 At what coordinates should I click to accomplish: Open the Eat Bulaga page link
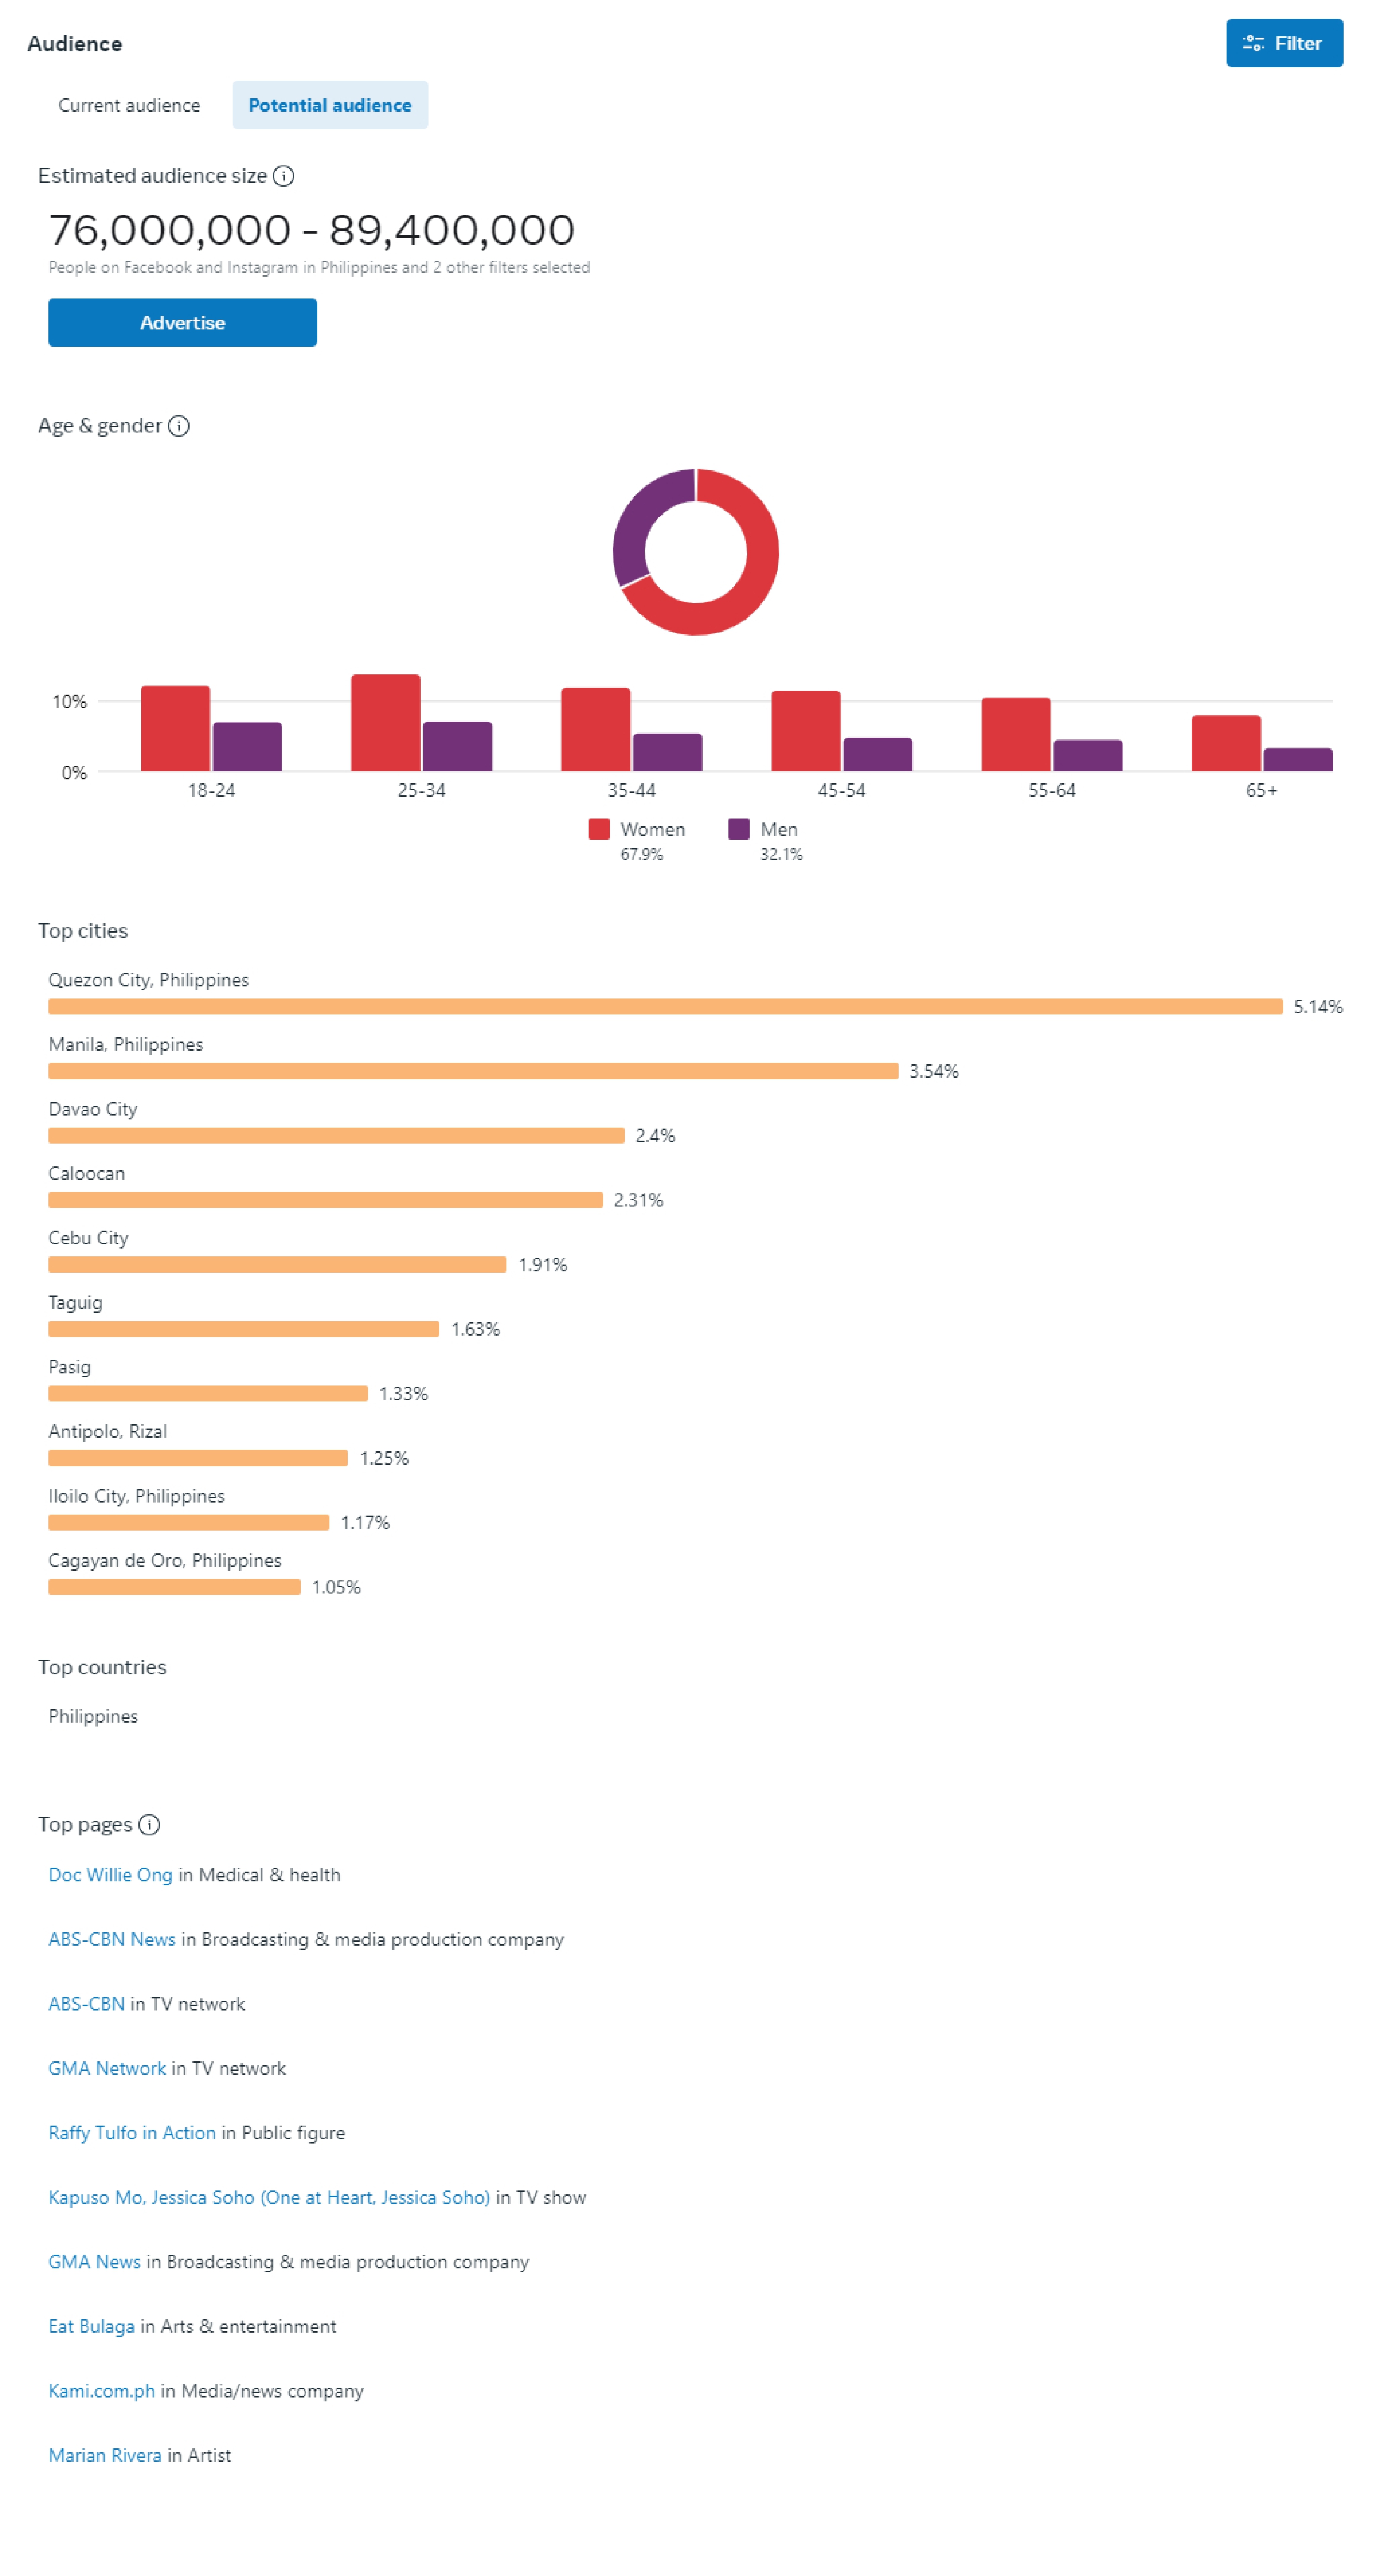click(91, 2327)
